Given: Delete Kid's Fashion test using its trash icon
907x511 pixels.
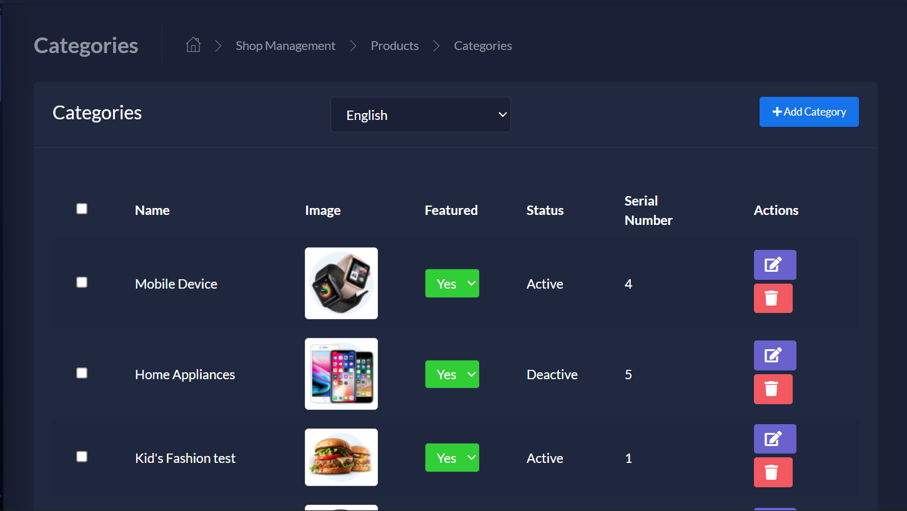Looking at the screenshot, I should pos(773,472).
